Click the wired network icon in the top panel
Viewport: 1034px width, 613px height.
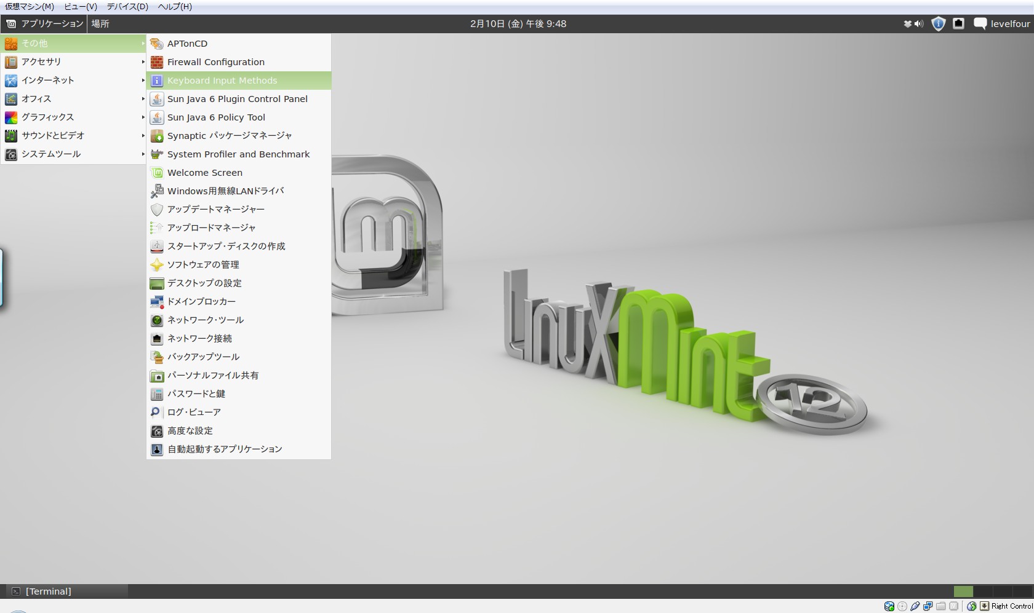[958, 23]
